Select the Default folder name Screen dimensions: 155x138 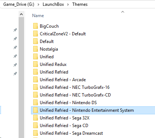47,42
